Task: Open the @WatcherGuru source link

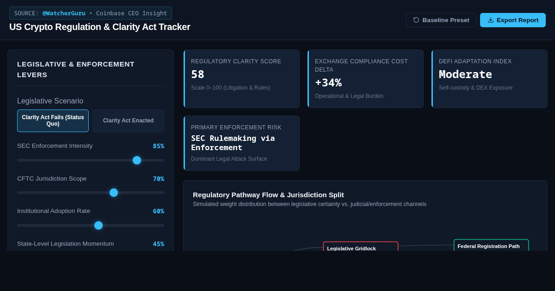Action: [x=64, y=13]
